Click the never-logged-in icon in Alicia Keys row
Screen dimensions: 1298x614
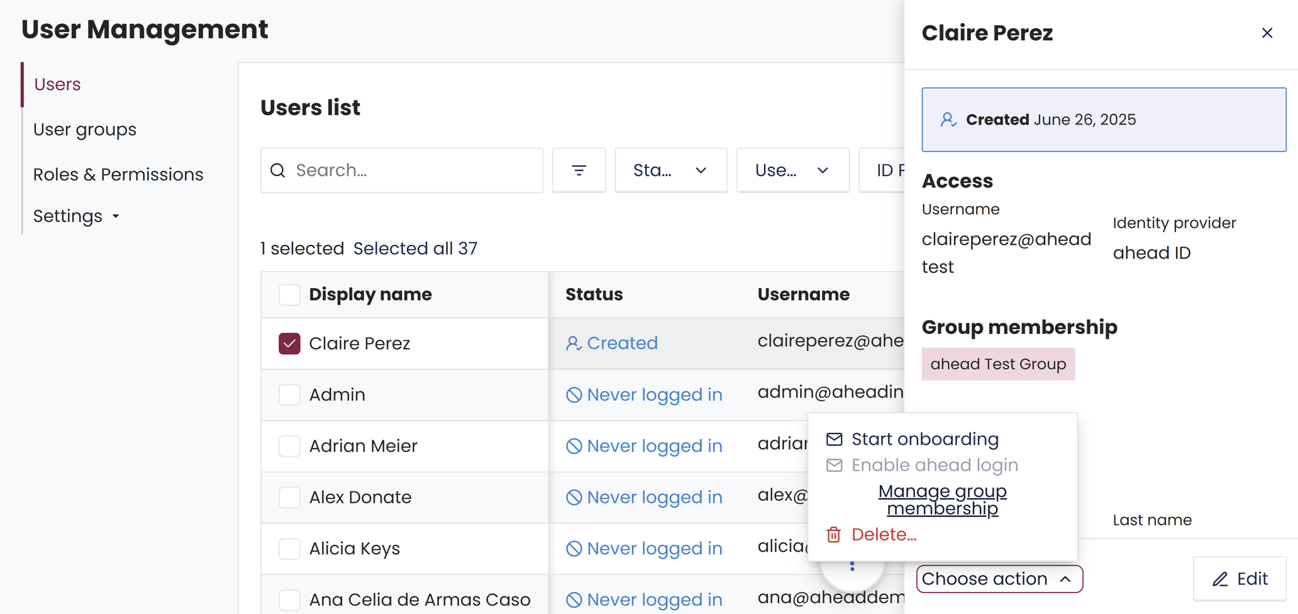point(574,549)
